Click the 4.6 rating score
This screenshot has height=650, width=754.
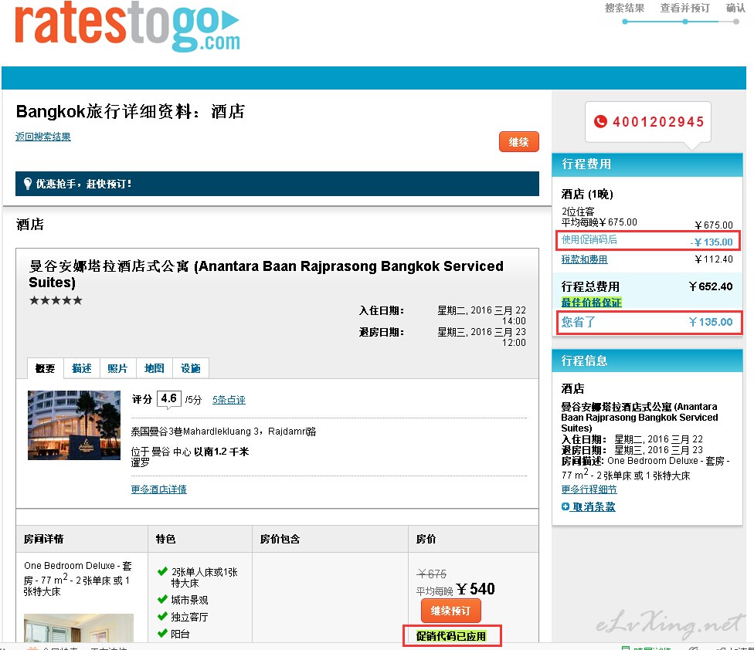168,399
